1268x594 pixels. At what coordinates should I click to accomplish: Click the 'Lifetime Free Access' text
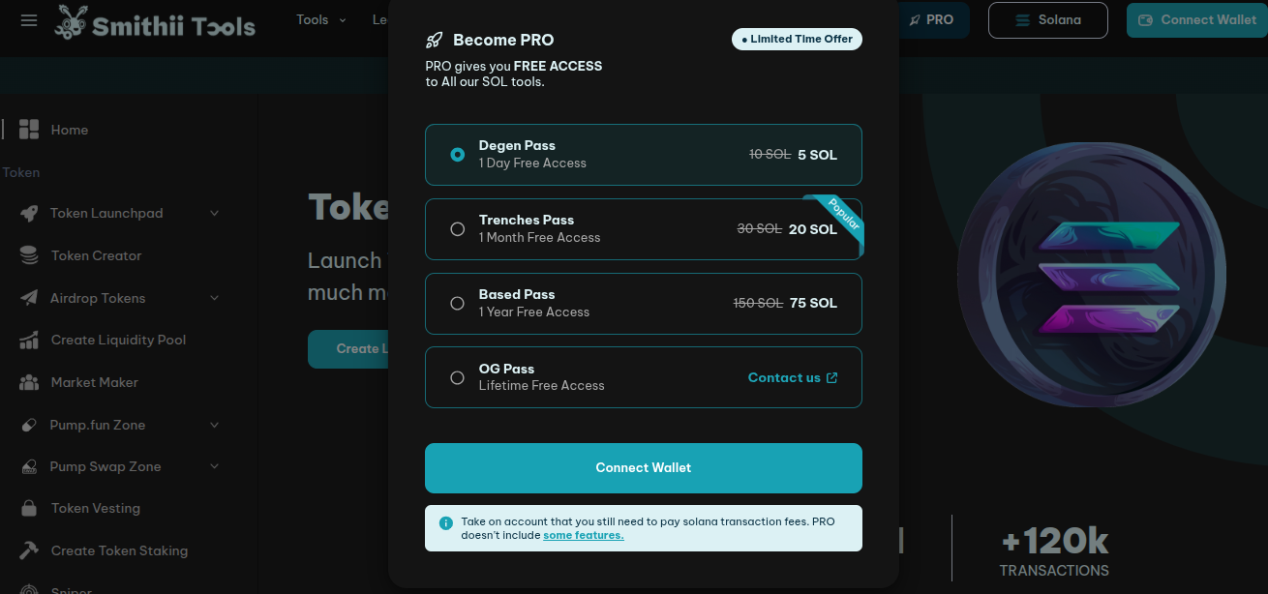point(542,386)
